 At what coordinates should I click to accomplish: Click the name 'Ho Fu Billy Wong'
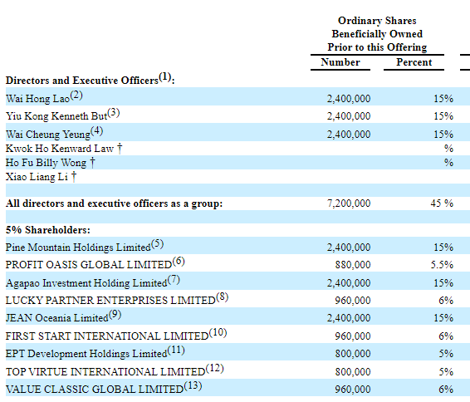[x=46, y=163]
